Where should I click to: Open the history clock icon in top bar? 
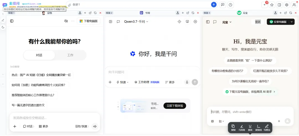[231, 5]
